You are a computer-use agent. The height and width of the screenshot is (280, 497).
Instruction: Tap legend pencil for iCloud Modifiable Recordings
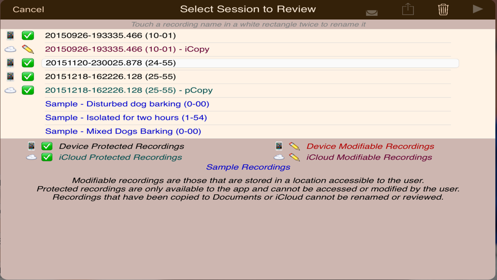tap(294, 157)
